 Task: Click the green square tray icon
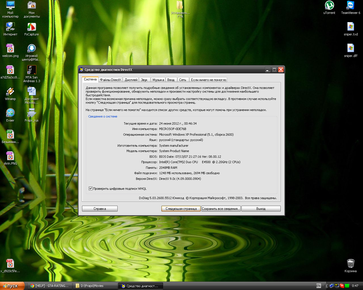(x=347, y=286)
